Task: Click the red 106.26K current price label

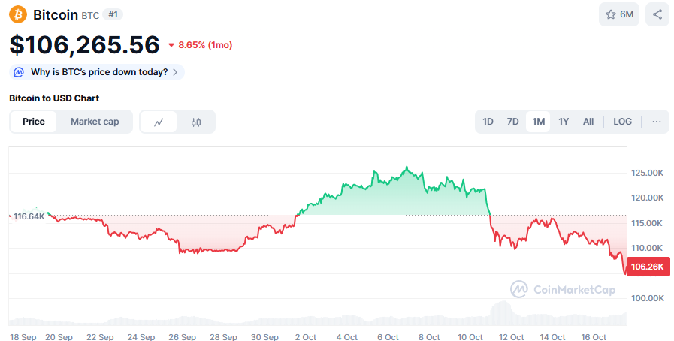Action: 648,267
